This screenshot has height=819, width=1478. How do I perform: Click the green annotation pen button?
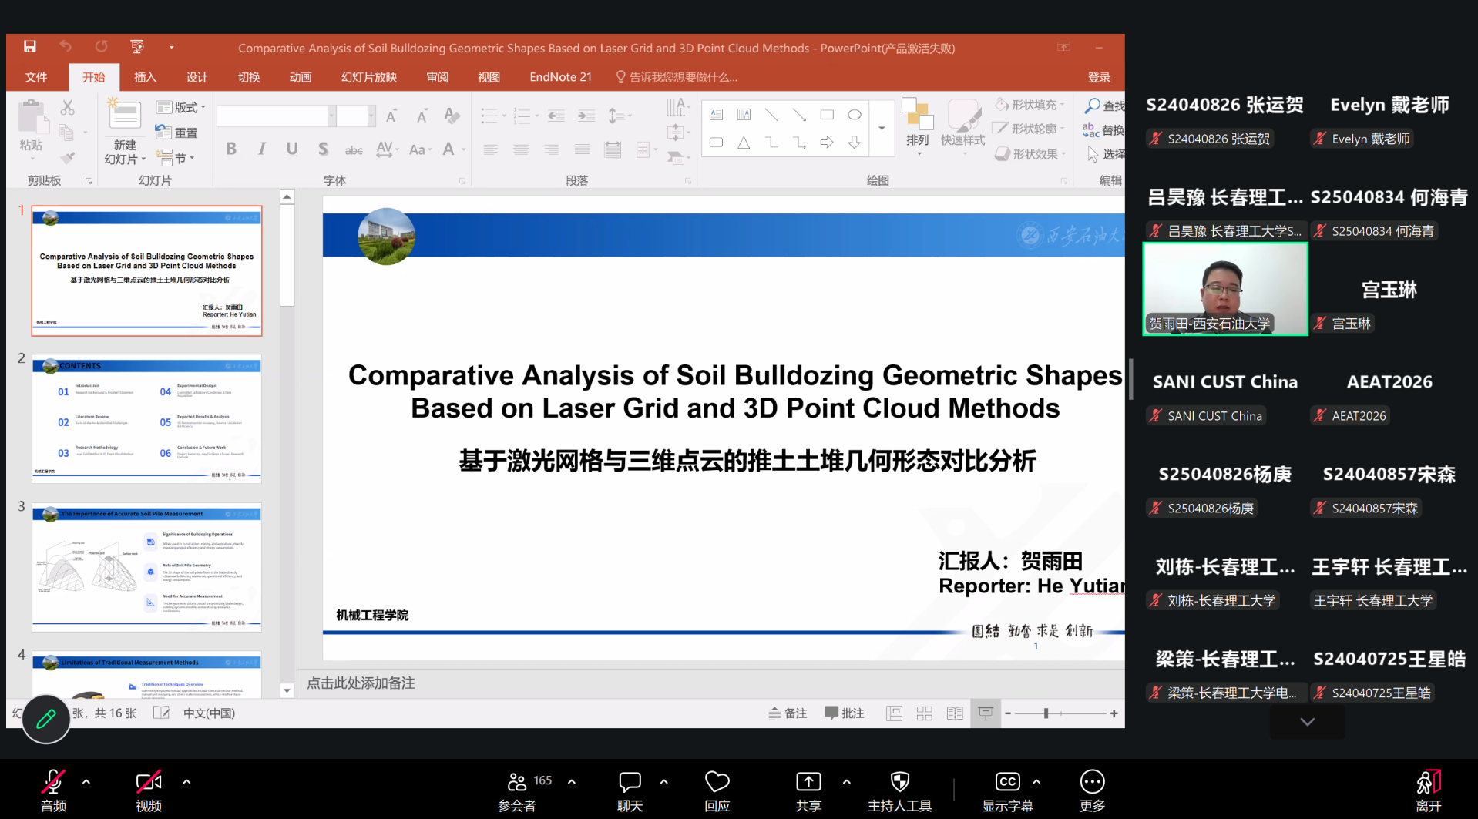click(45, 719)
